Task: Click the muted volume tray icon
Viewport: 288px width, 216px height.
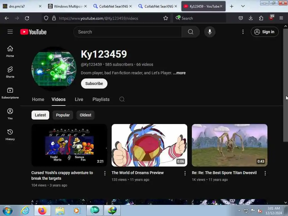Action: [260, 211]
